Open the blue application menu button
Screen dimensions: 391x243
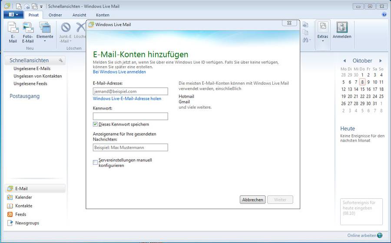[x=13, y=15]
